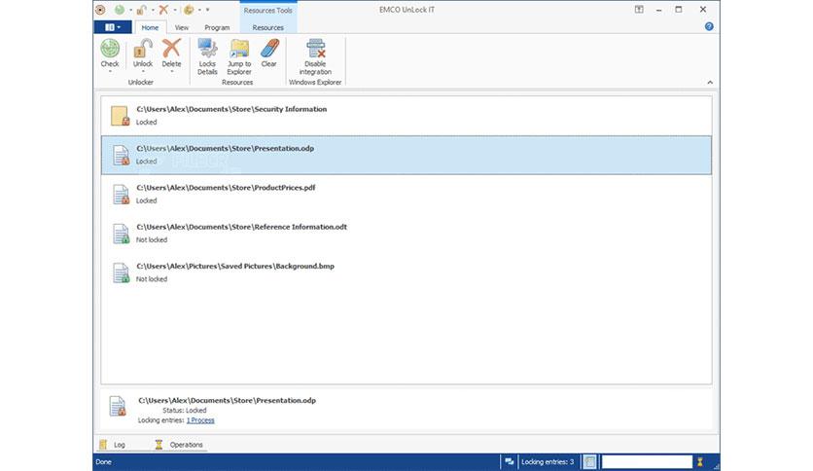Open dropdown arrow under Unlock button
Screen dimensions: 813x471
(143, 72)
